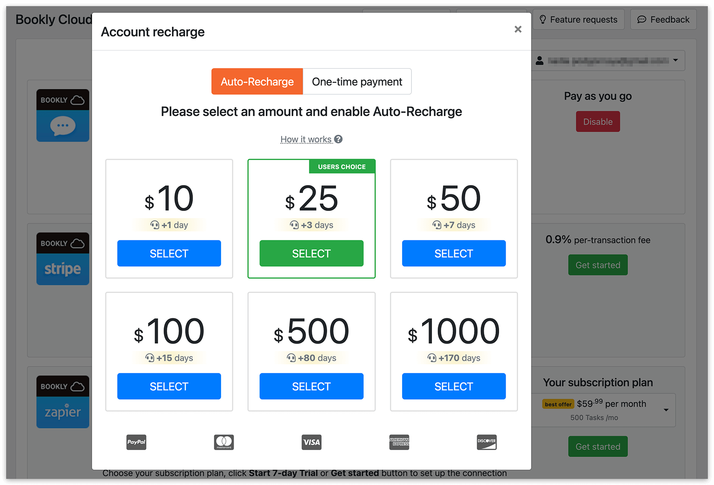Select the $10 recharge amount
714x485 pixels.
(x=169, y=253)
